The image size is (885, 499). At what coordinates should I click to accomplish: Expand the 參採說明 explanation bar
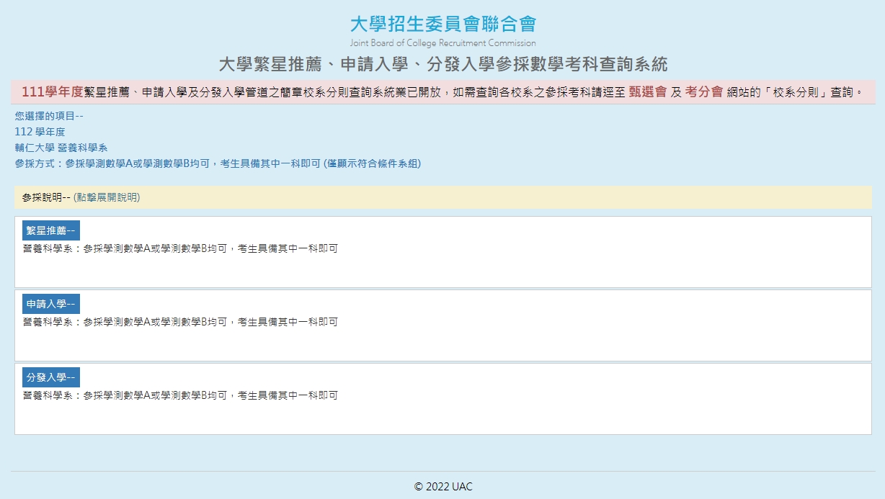click(442, 197)
